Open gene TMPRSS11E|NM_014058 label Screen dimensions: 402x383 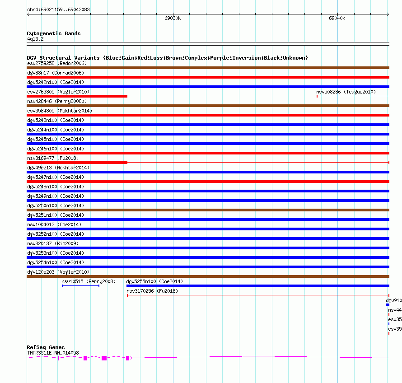click(x=53, y=353)
